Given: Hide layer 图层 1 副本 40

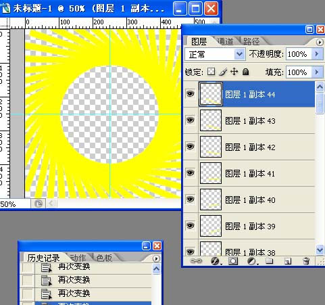Looking at the screenshot, I should coord(191,200).
